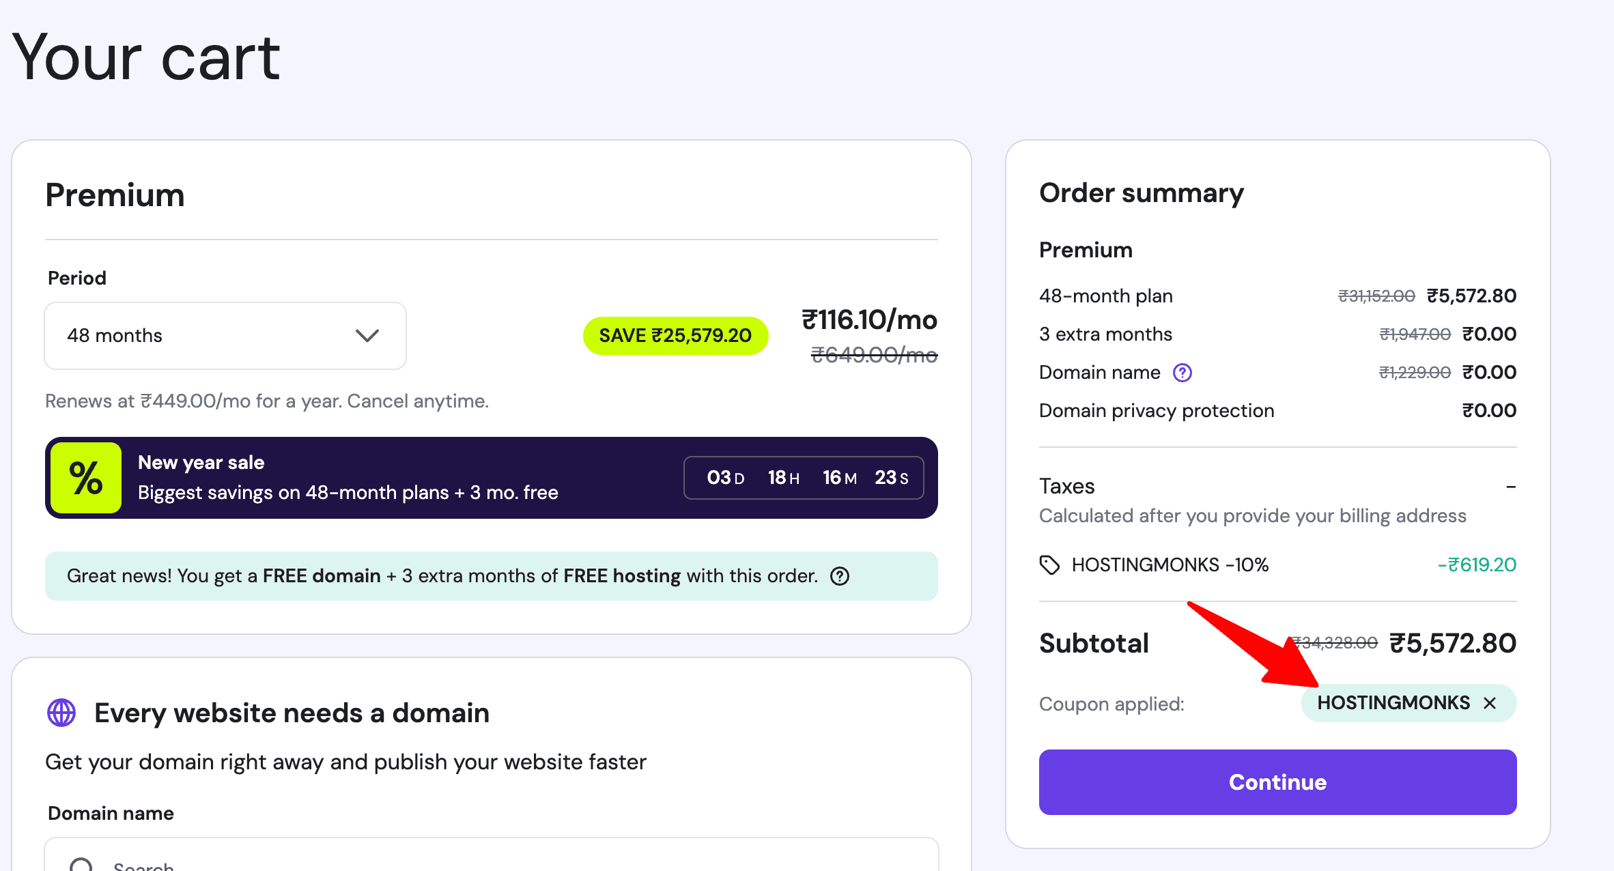The height and width of the screenshot is (871, 1614).
Task: Open the "48 months" billing period dropdown
Action: pos(225,335)
